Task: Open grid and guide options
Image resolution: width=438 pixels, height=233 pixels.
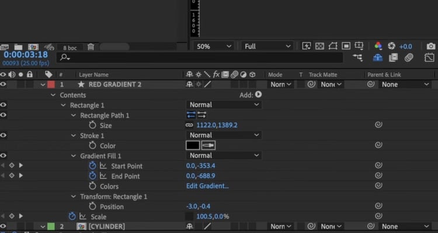Action: tap(359, 45)
